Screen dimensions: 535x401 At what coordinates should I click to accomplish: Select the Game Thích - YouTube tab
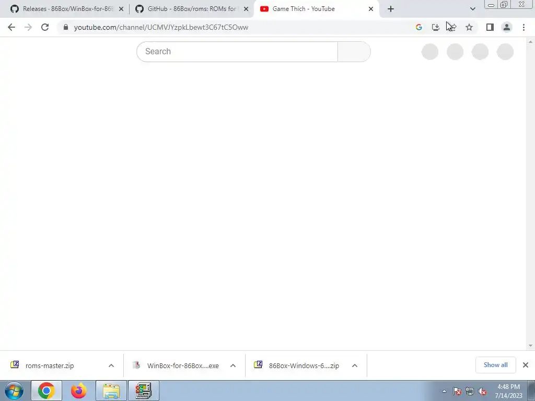coord(316,9)
